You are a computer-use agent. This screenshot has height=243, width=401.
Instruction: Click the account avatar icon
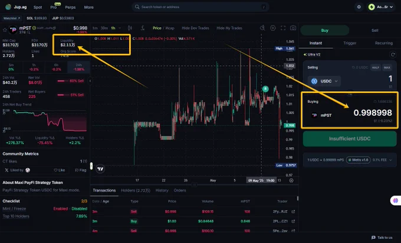click(x=372, y=7)
